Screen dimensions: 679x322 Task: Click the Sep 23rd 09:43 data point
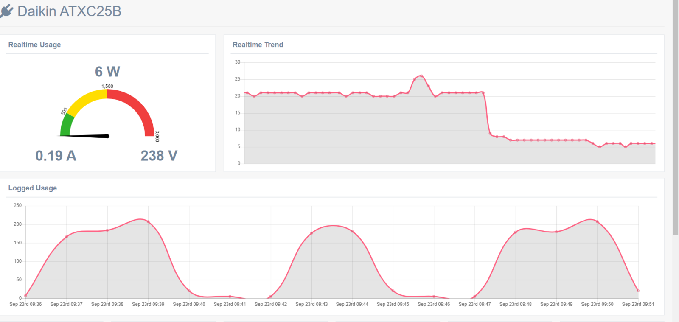click(x=311, y=233)
